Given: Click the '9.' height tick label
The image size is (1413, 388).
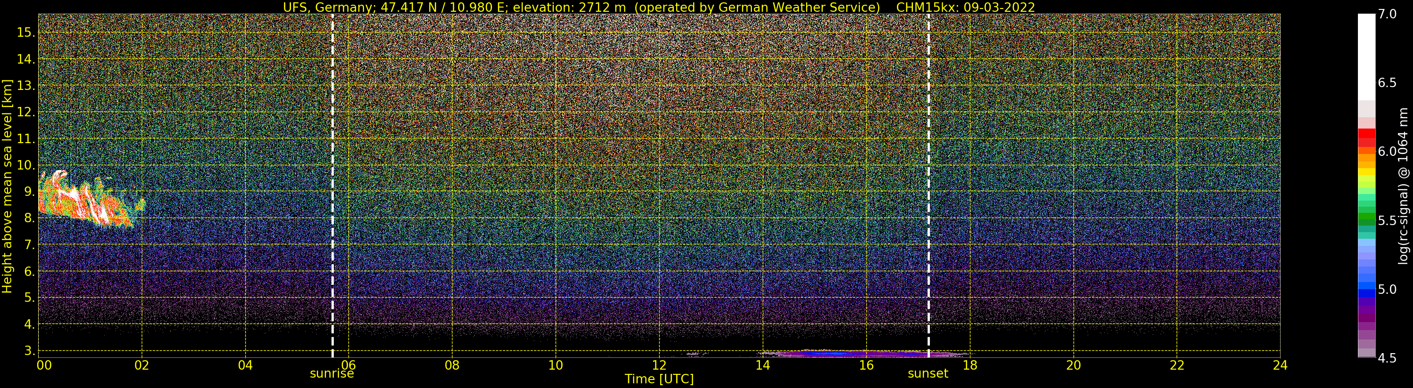Looking at the screenshot, I should (29, 192).
